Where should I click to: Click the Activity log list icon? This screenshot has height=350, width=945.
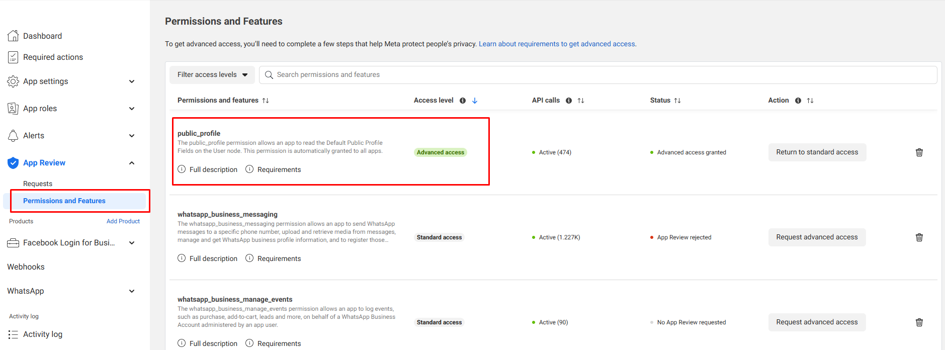pyautogui.click(x=13, y=334)
